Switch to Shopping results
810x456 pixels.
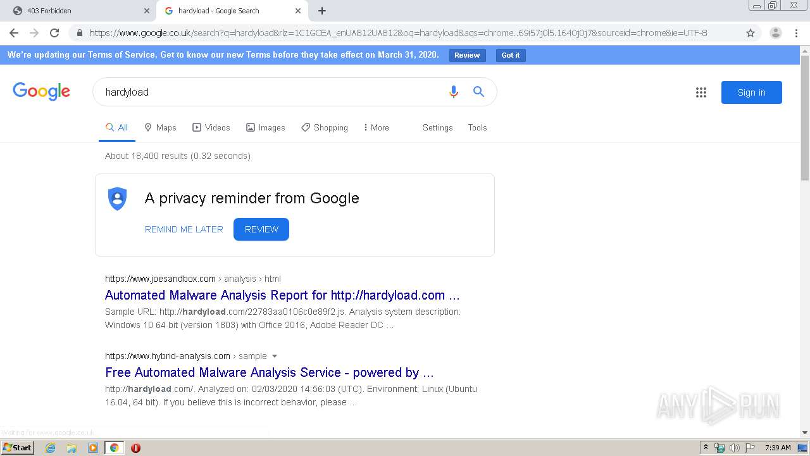(x=325, y=127)
